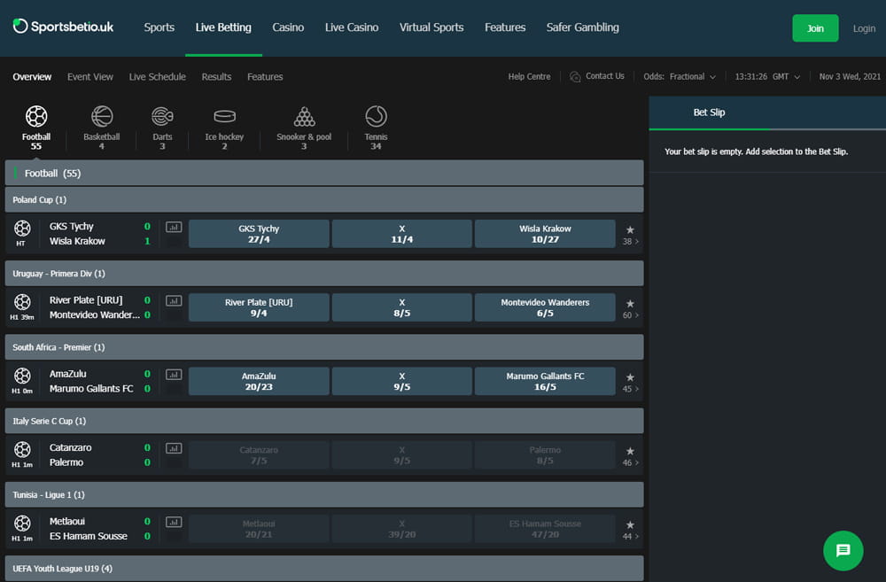Open the Odds format dropdown
This screenshot has width=886, height=582.
(680, 77)
